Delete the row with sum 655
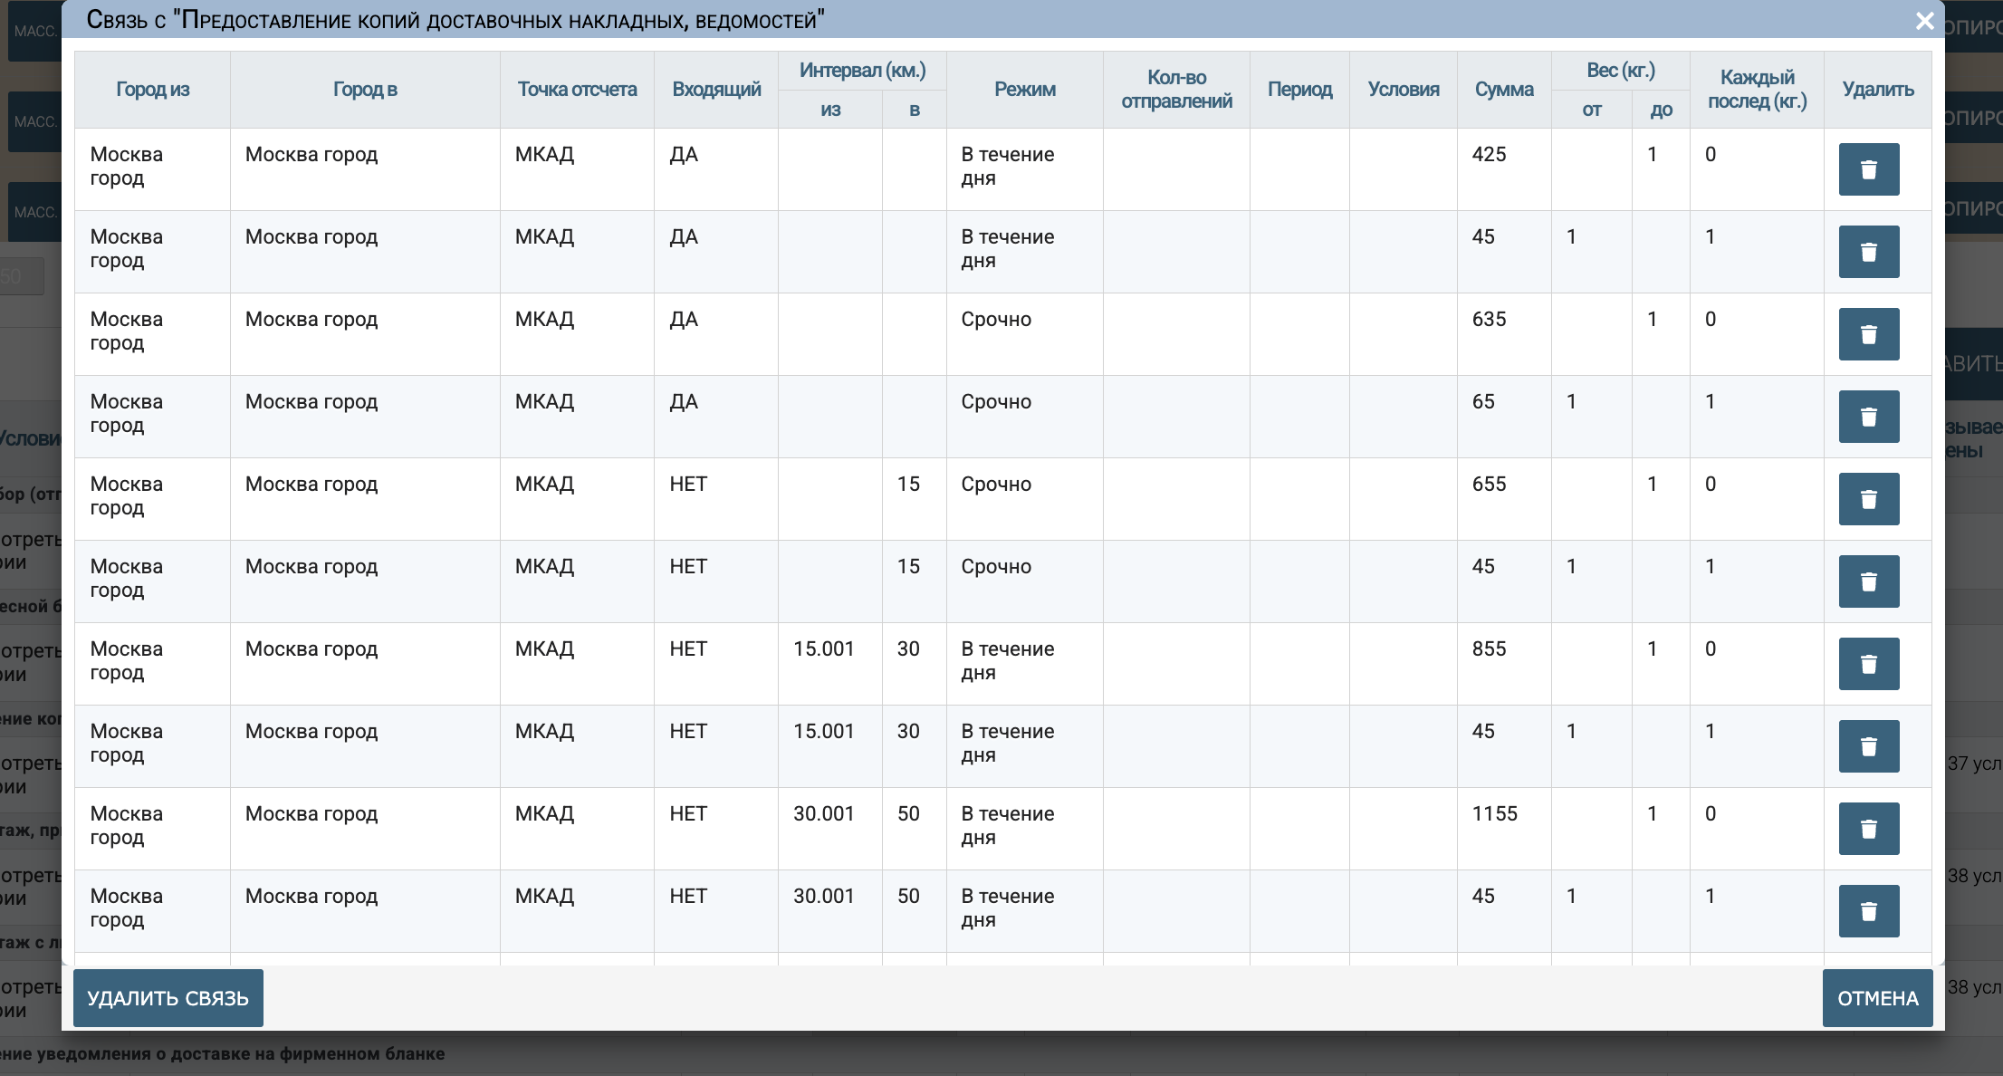Image resolution: width=2003 pixels, height=1076 pixels. point(1868,499)
